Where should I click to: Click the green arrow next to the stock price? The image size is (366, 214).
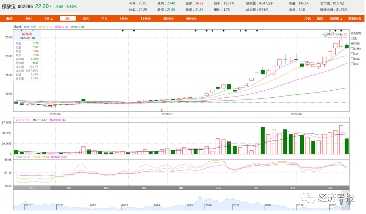coord(51,6)
